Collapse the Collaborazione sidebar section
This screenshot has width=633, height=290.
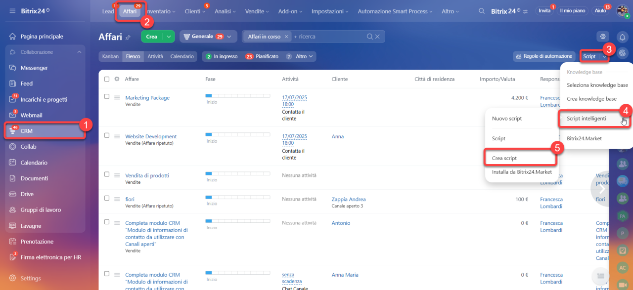pos(79,52)
